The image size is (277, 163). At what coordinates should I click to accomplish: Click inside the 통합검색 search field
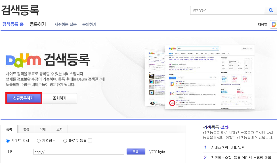(227, 10)
